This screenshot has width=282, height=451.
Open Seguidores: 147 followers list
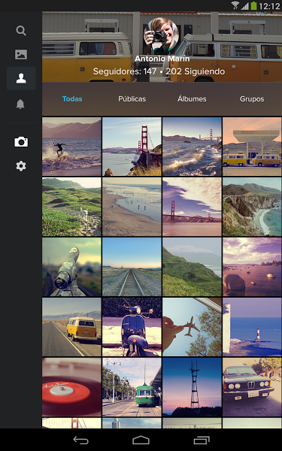pyautogui.click(x=125, y=71)
